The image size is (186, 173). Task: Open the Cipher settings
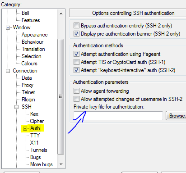[x=37, y=121]
